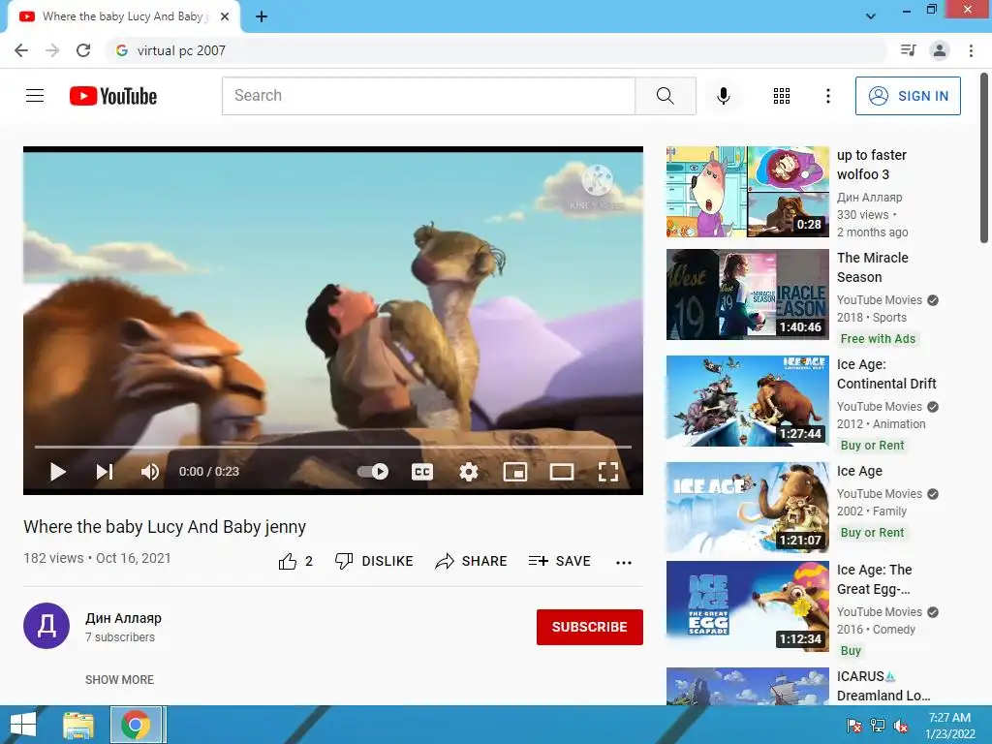Skip to next video
The width and height of the screenshot is (992, 744).
105,472
